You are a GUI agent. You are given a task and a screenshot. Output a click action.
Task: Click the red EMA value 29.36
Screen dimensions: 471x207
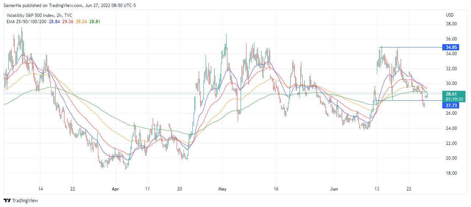tap(68, 22)
